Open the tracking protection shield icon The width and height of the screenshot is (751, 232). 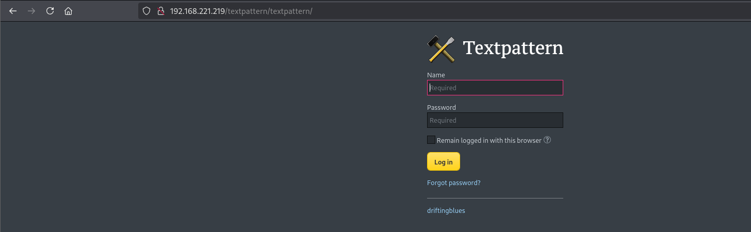tap(146, 11)
